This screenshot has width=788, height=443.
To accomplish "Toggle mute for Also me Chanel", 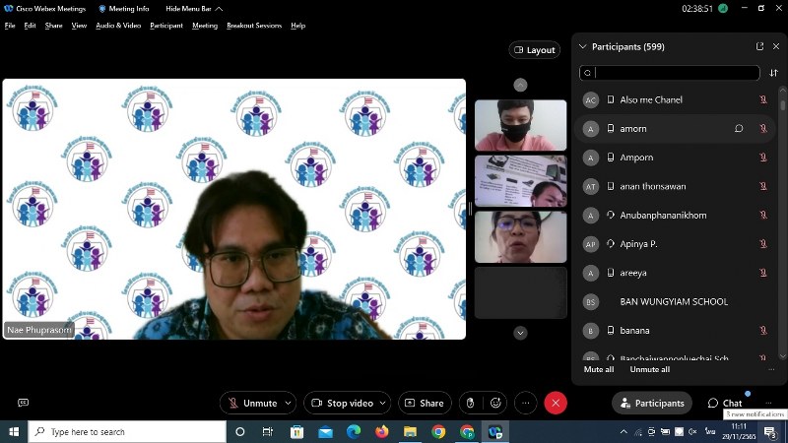I will pos(762,99).
